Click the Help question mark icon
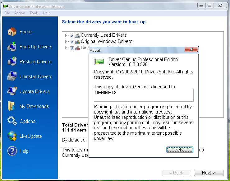 point(12,151)
